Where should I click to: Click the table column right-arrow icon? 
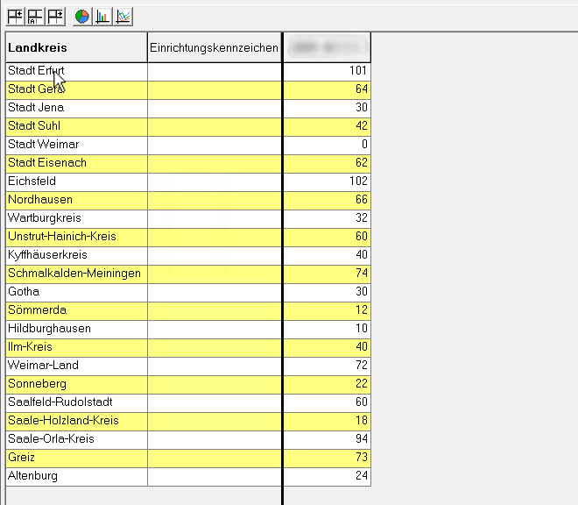point(55,16)
